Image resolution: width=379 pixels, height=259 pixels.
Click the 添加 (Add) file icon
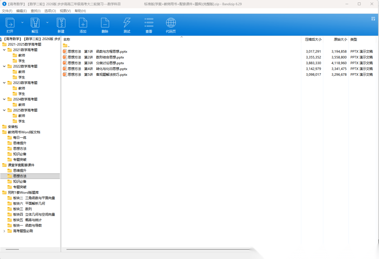point(83,23)
